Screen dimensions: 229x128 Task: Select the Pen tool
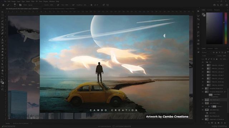3,58
